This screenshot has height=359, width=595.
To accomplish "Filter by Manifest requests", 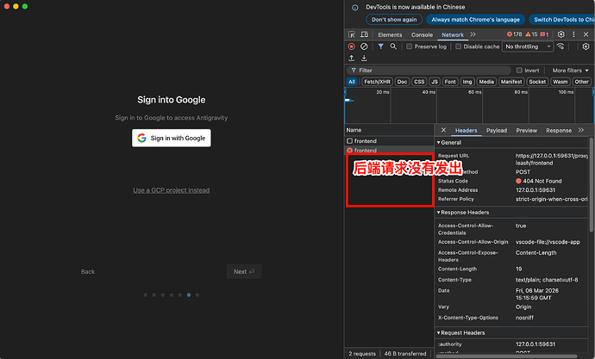I will point(511,82).
